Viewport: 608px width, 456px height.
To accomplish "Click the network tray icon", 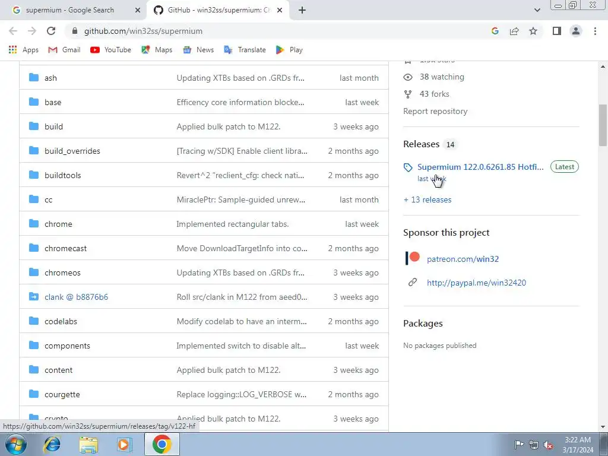I will tap(534, 445).
